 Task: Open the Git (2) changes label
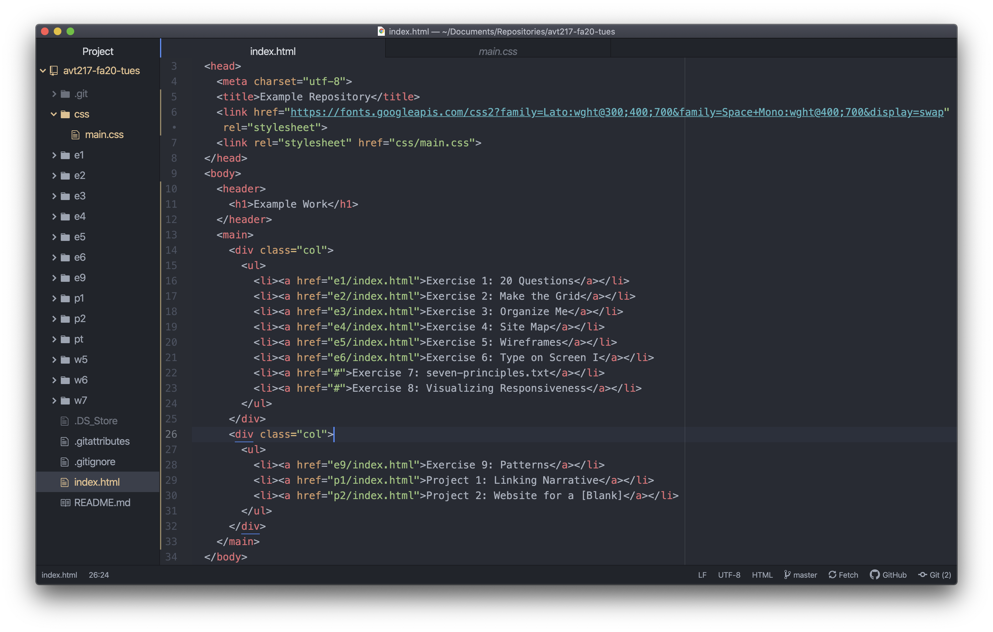(940, 575)
